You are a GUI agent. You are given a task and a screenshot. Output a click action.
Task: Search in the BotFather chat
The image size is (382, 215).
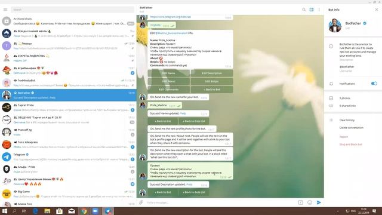click(304, 10)
